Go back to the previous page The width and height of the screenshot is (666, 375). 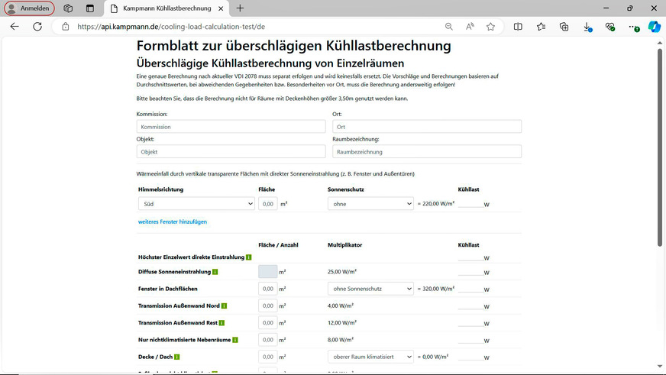tap(15, 26)
